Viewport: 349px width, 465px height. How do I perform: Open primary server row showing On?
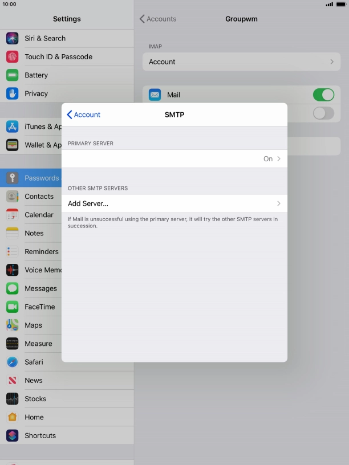pyautogui.click(x=174, y=159)
